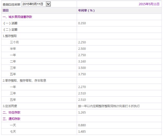163x136 pixels.
Task: Click the 3.160 rate value
Action: pos(82,61)
